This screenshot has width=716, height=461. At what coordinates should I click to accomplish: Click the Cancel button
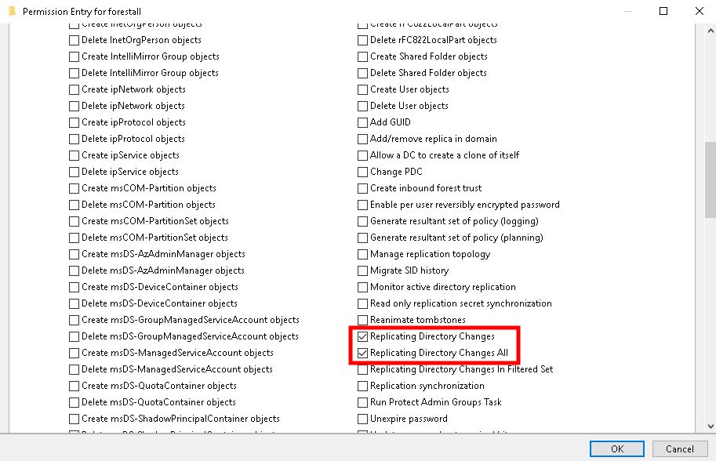(x=679, y=449)
